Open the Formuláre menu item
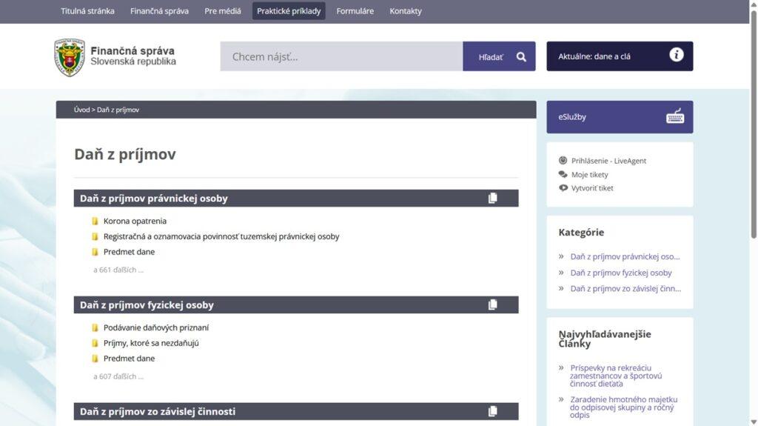This screenshot has height=426, width=758. pyautogui.click(x=355, y=11)
